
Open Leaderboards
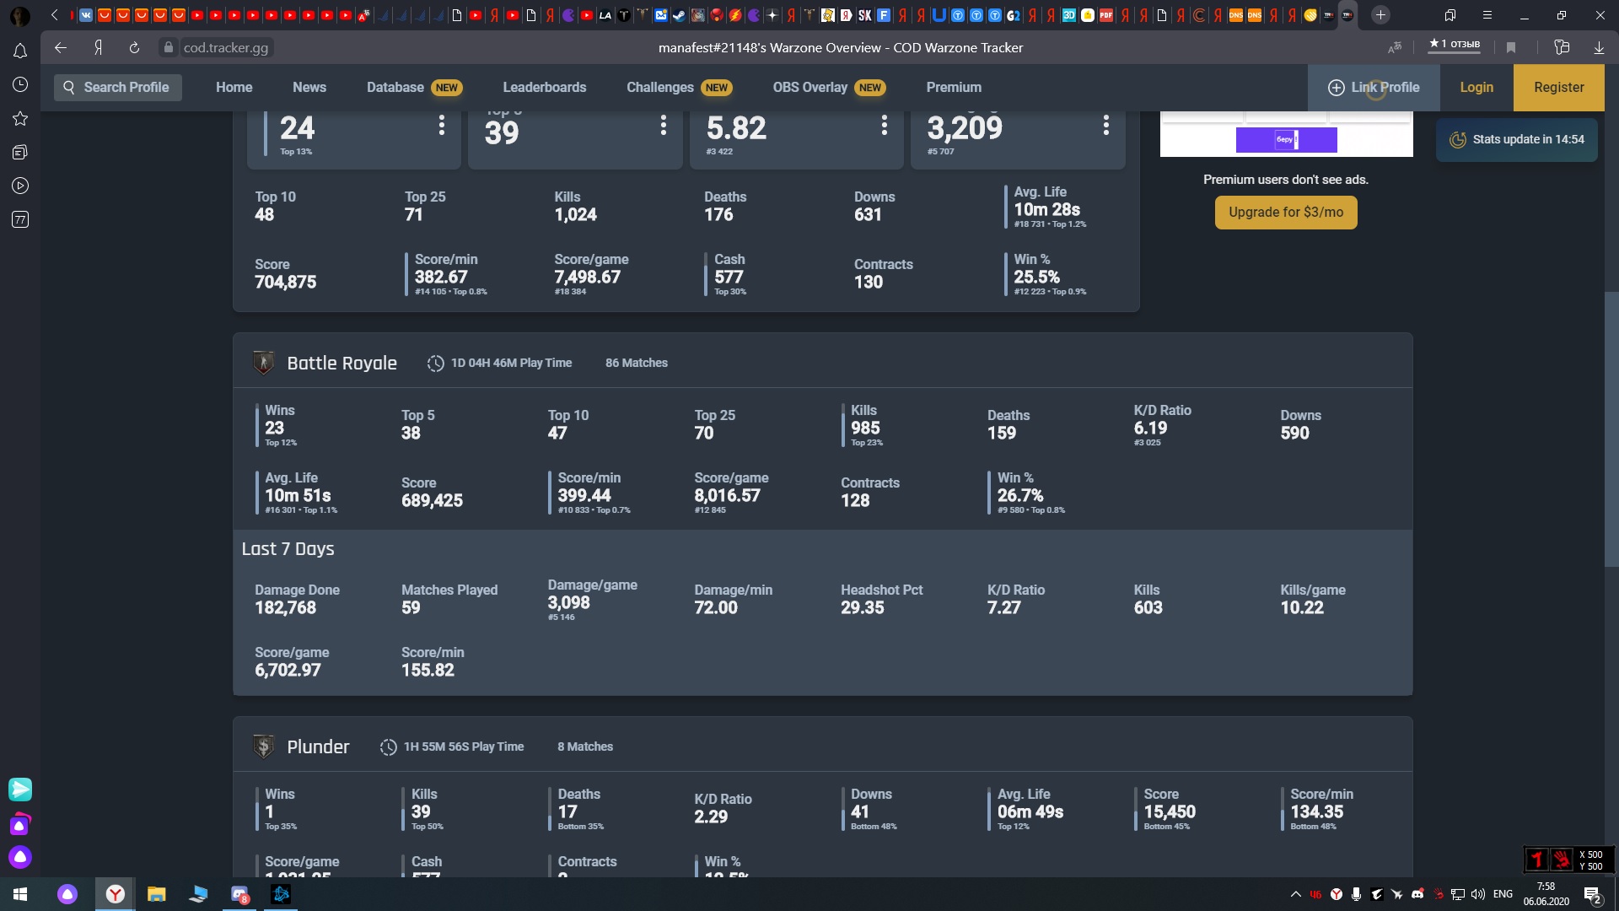pyautogui.click(x=545, y=87)
